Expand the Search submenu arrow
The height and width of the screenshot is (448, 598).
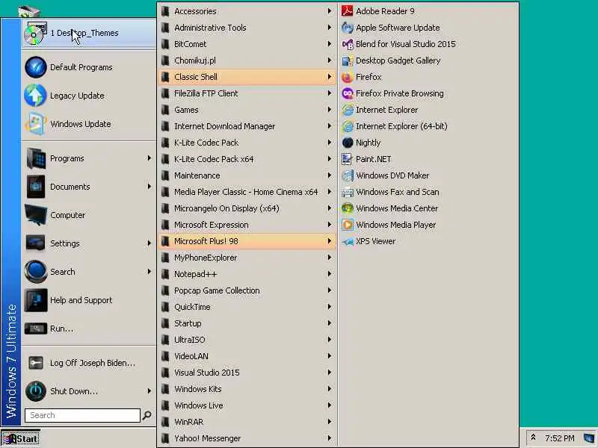click(149, 272)
